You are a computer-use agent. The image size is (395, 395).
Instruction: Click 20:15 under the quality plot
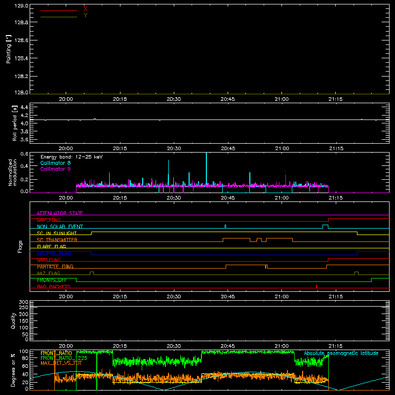point(119,346)
